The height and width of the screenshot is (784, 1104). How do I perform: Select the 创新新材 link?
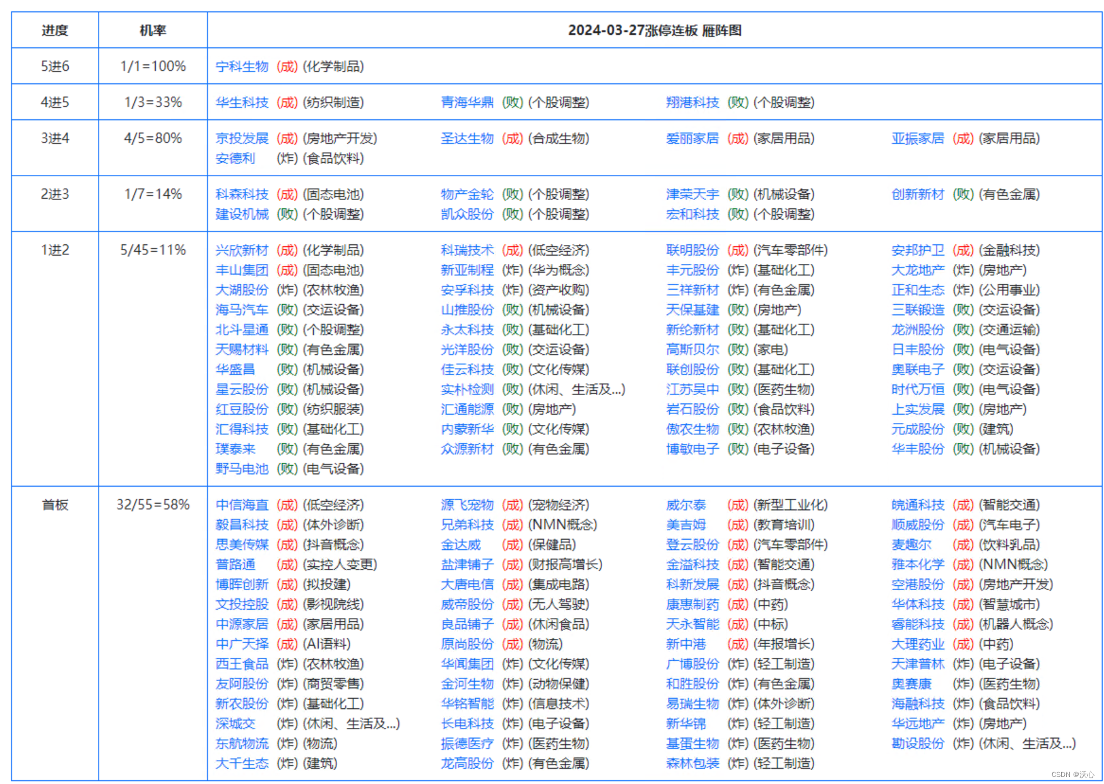pyautogui.click(x=918, y=194)
